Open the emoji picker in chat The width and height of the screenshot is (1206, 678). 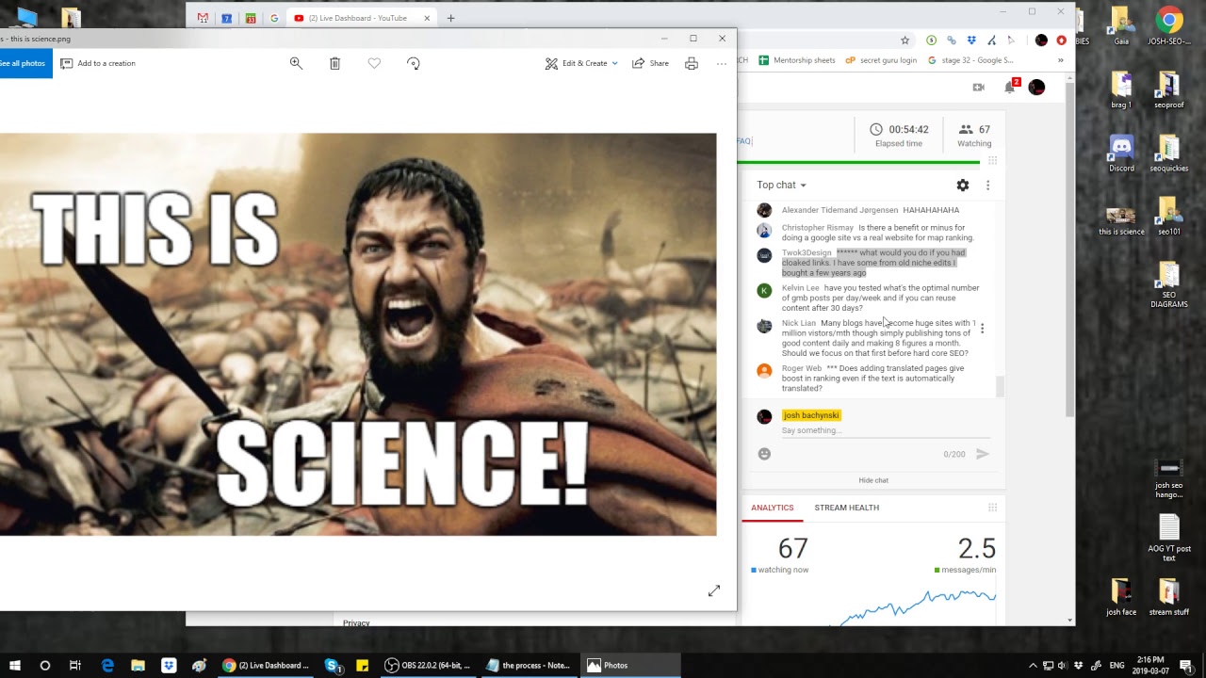[764, 454]
